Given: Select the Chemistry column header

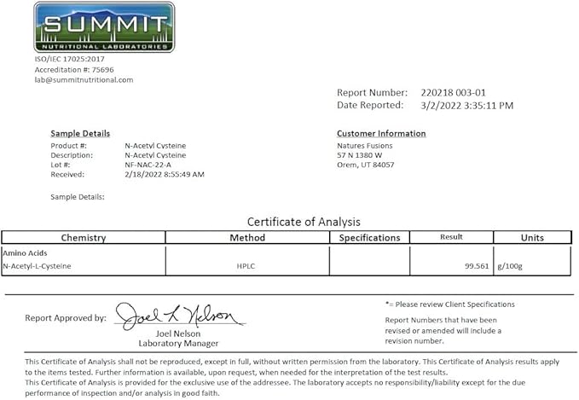Looking at the screenshot, I should coord(84,237).
